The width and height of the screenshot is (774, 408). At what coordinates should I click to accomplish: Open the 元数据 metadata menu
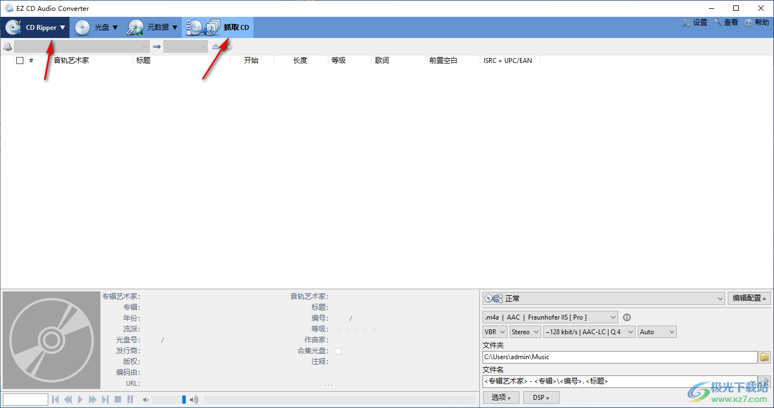152,27
